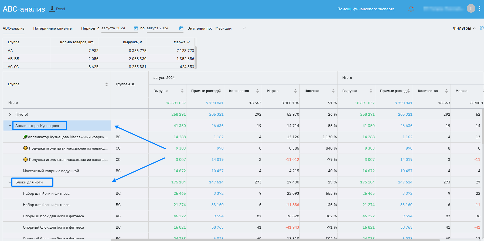Switch to the Потерянные клиенты tab
The image size is (484, 241).
click(53, 28)
